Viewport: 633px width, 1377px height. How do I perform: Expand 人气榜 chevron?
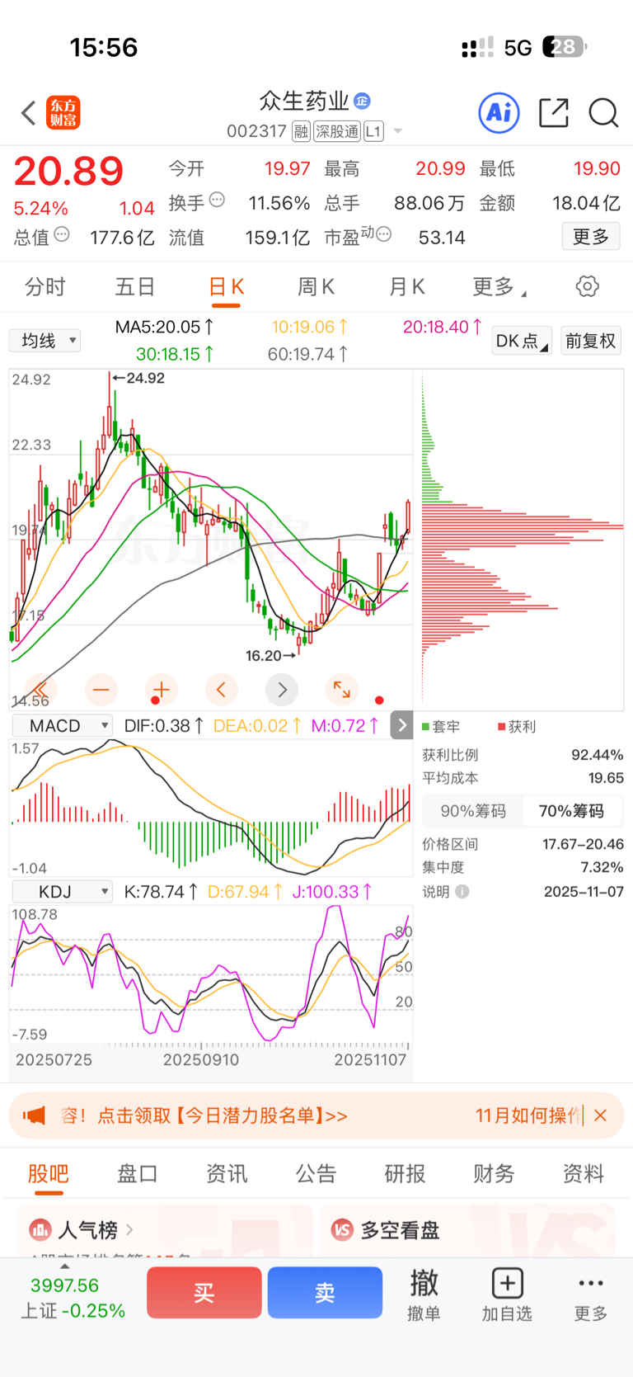[129, 1230]
